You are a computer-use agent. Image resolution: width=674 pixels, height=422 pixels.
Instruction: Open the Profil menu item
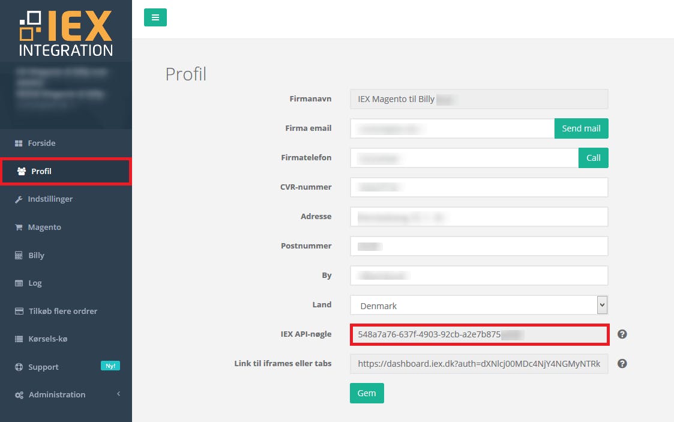point(66,171)
